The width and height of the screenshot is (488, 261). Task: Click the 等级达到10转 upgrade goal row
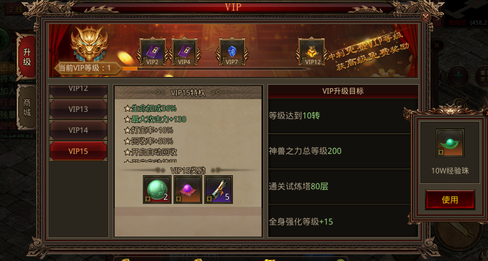pyautogui.click(x=339, y=116)
